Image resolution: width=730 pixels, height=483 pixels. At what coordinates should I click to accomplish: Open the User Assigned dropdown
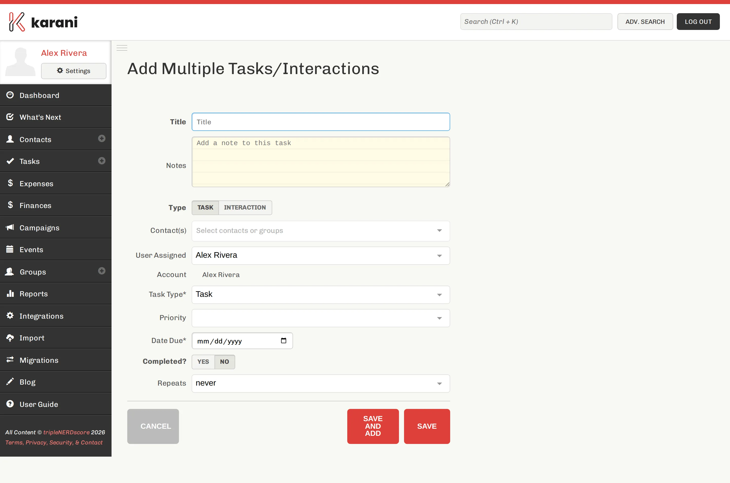pos(321,255)
